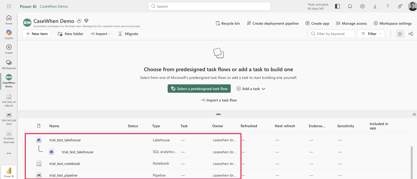Open Workspace settings
The image size is (417, 179).
393,23
